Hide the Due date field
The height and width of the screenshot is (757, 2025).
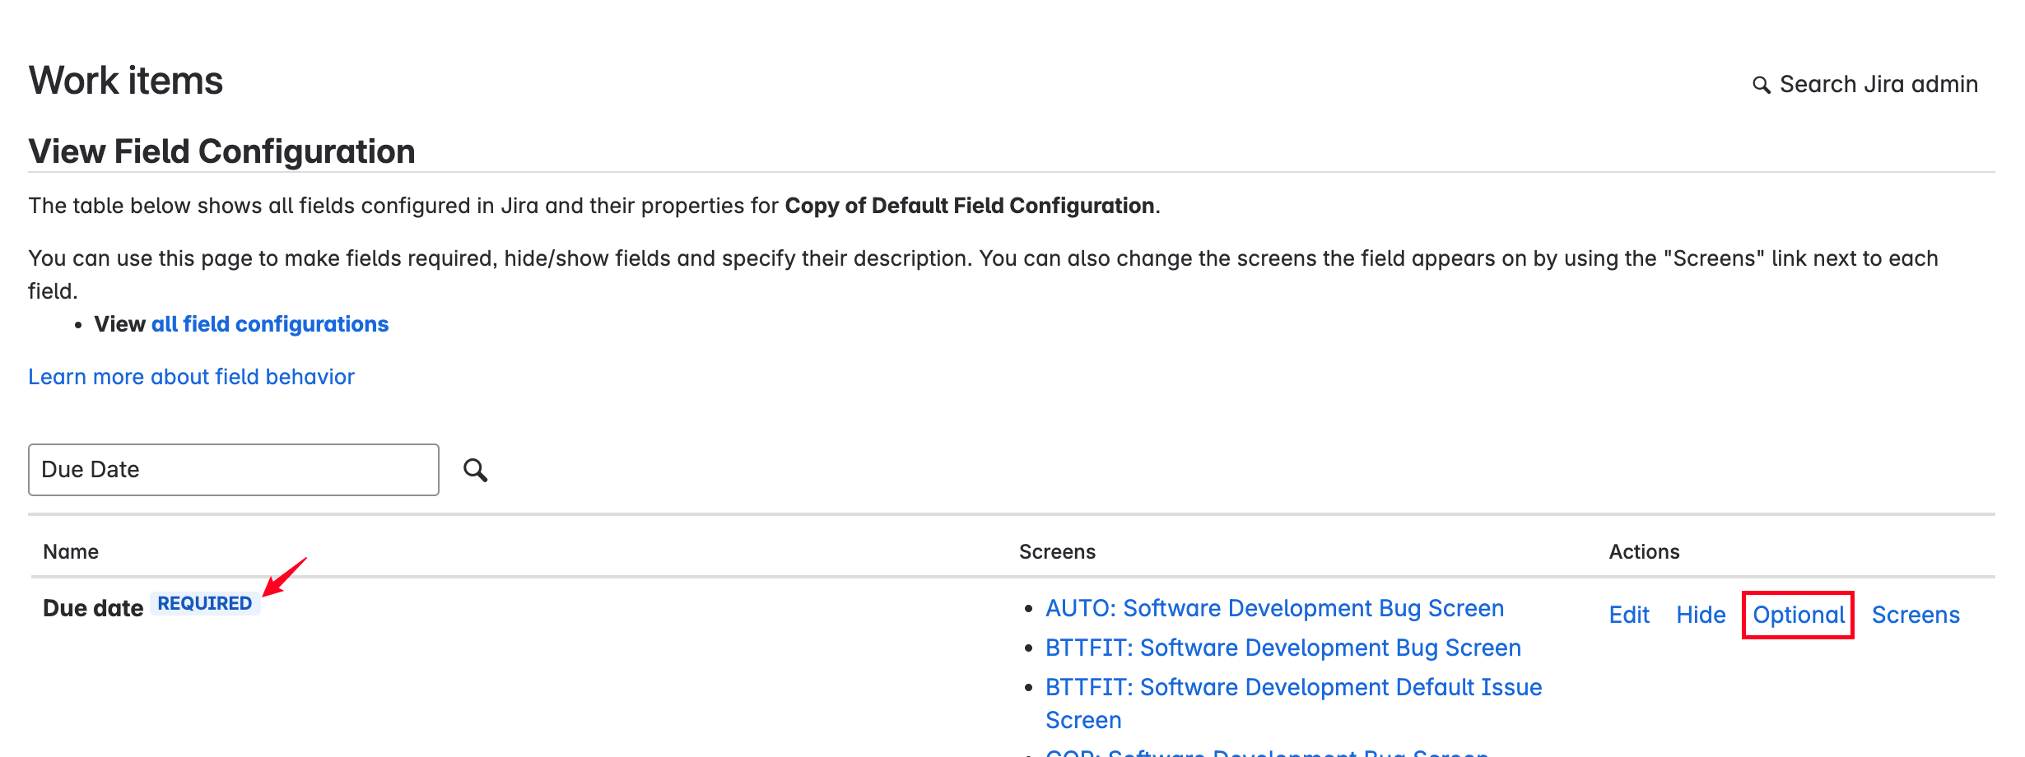(1700, 615)
